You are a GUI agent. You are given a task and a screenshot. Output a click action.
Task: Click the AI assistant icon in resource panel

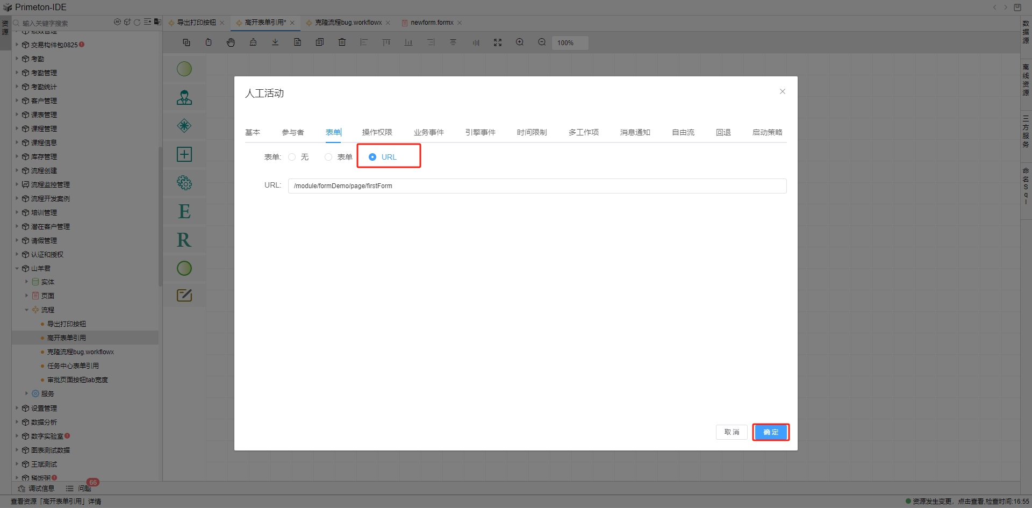117,22
